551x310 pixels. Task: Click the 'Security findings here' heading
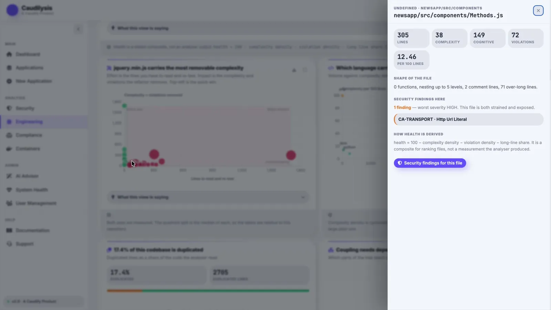419,99
